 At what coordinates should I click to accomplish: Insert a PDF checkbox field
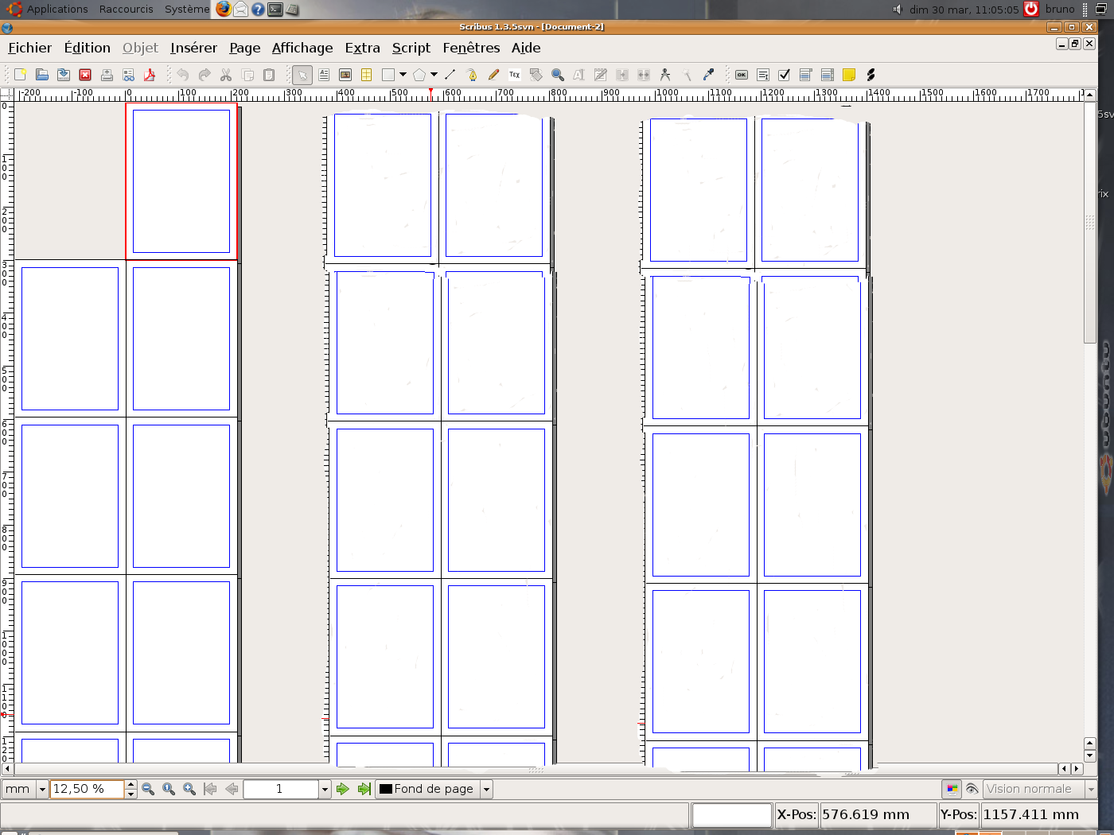pyautogui.click(x=784, y=75)
